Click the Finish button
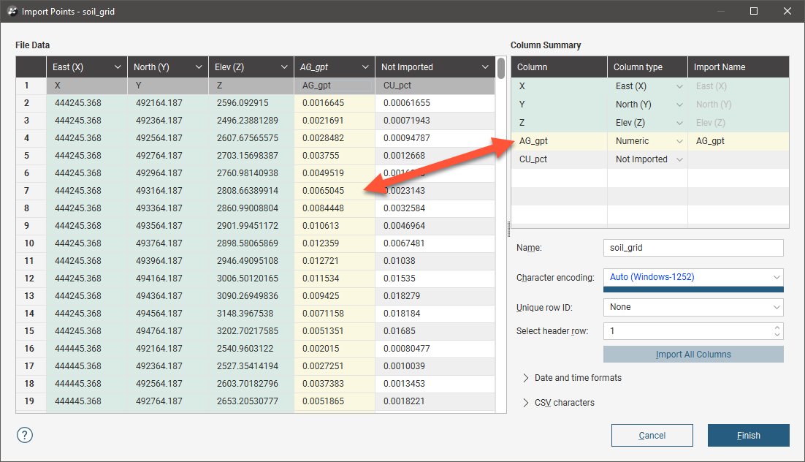805x462 pixels. 748,436
